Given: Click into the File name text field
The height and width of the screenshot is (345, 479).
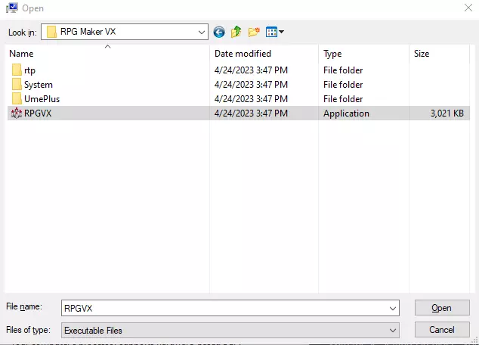Looking at the screenshot, I should tap(224, 308).
